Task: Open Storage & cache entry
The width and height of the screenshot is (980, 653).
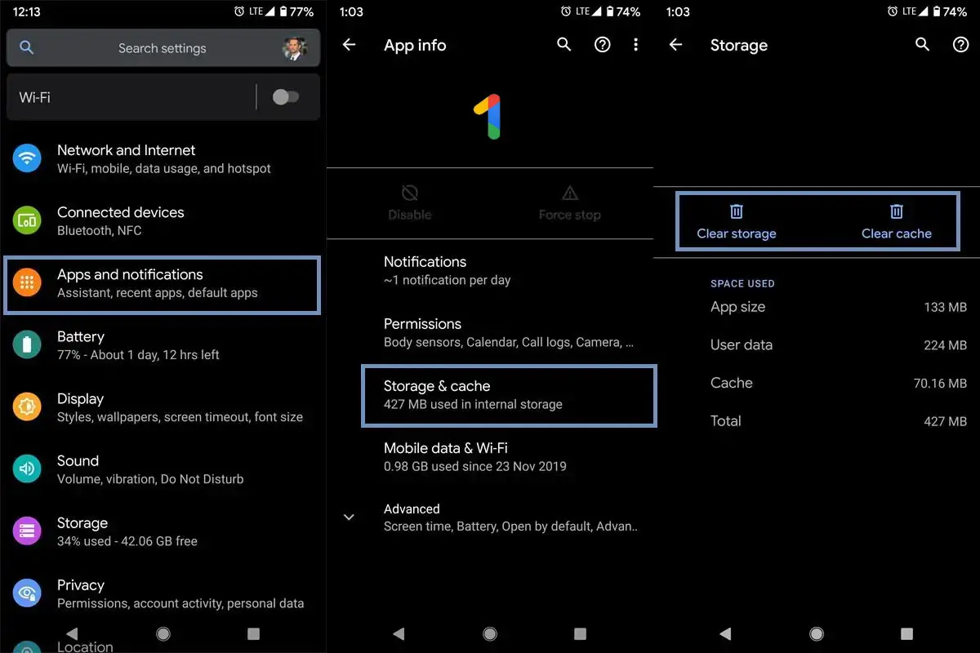Action: tap(509, 396)
